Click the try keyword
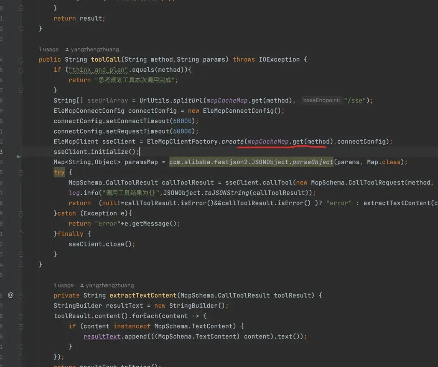Image resolution: width=438 pixels, height=367 pixels. coord(59,172)
